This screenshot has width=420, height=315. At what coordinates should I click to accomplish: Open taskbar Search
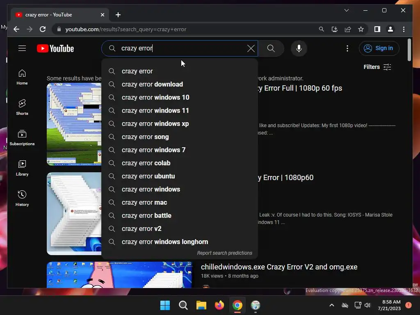(183, 305)
